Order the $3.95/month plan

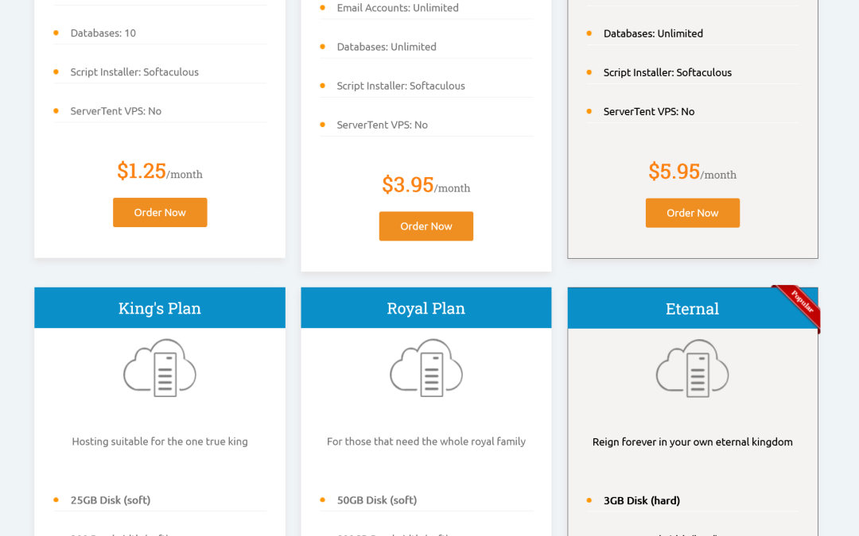pyautogui.click(x=426, y=226)
